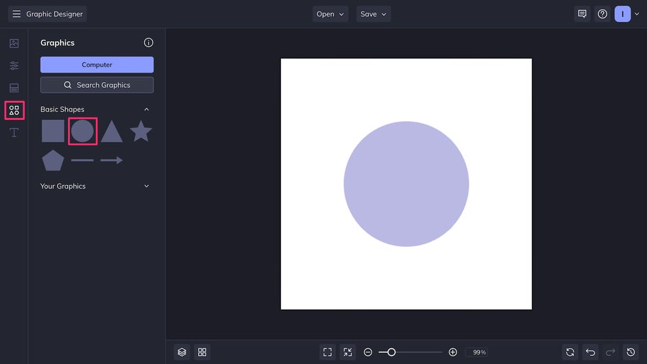
Task: Open the Image Manager sidebar icon
Action: (x=14, y=43)
